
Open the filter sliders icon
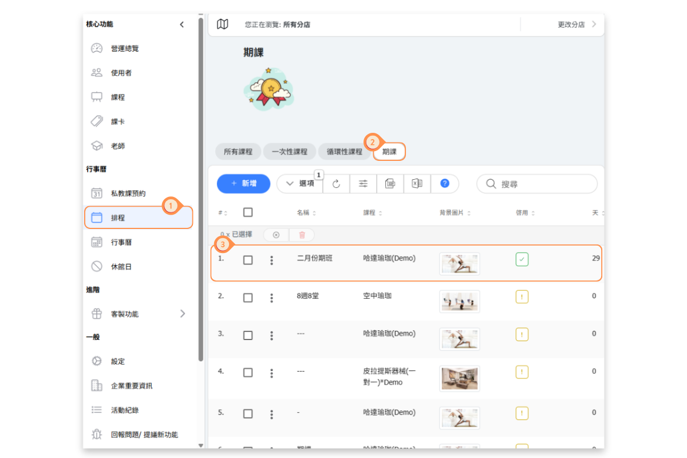363,184
